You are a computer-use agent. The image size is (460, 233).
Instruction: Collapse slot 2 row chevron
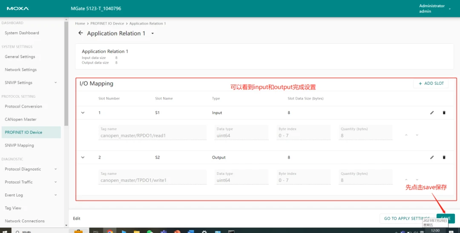[83, 157]
